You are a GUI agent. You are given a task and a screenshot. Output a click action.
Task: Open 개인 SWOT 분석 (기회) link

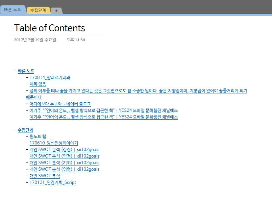[x=64, y=162]
